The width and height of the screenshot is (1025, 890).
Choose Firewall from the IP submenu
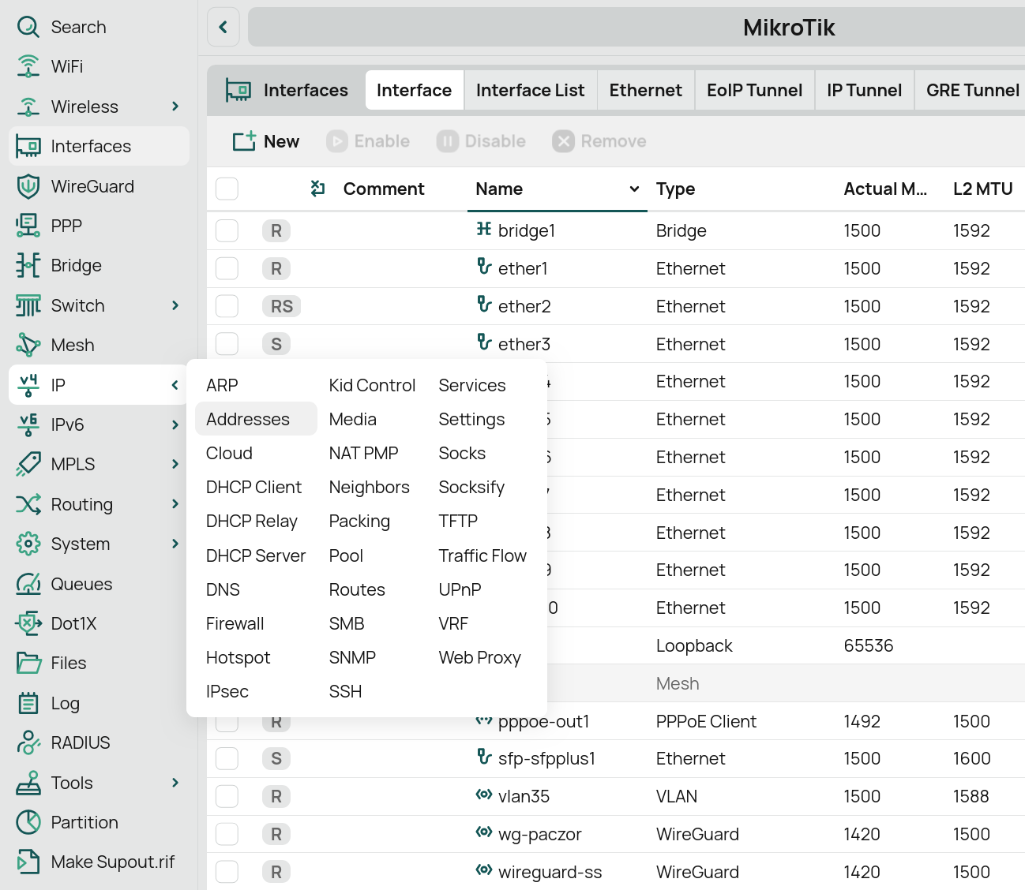pos(235,623)
